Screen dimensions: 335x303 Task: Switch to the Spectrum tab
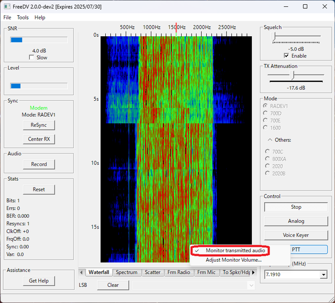pos(127,272)
